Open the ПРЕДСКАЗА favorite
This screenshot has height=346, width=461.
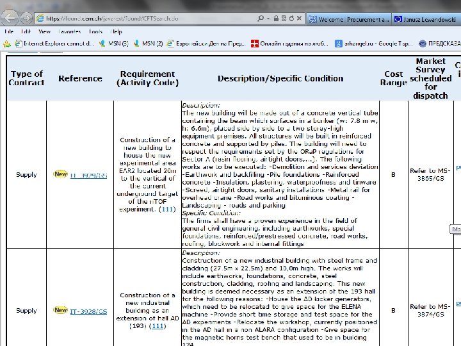tap(440, 44)
